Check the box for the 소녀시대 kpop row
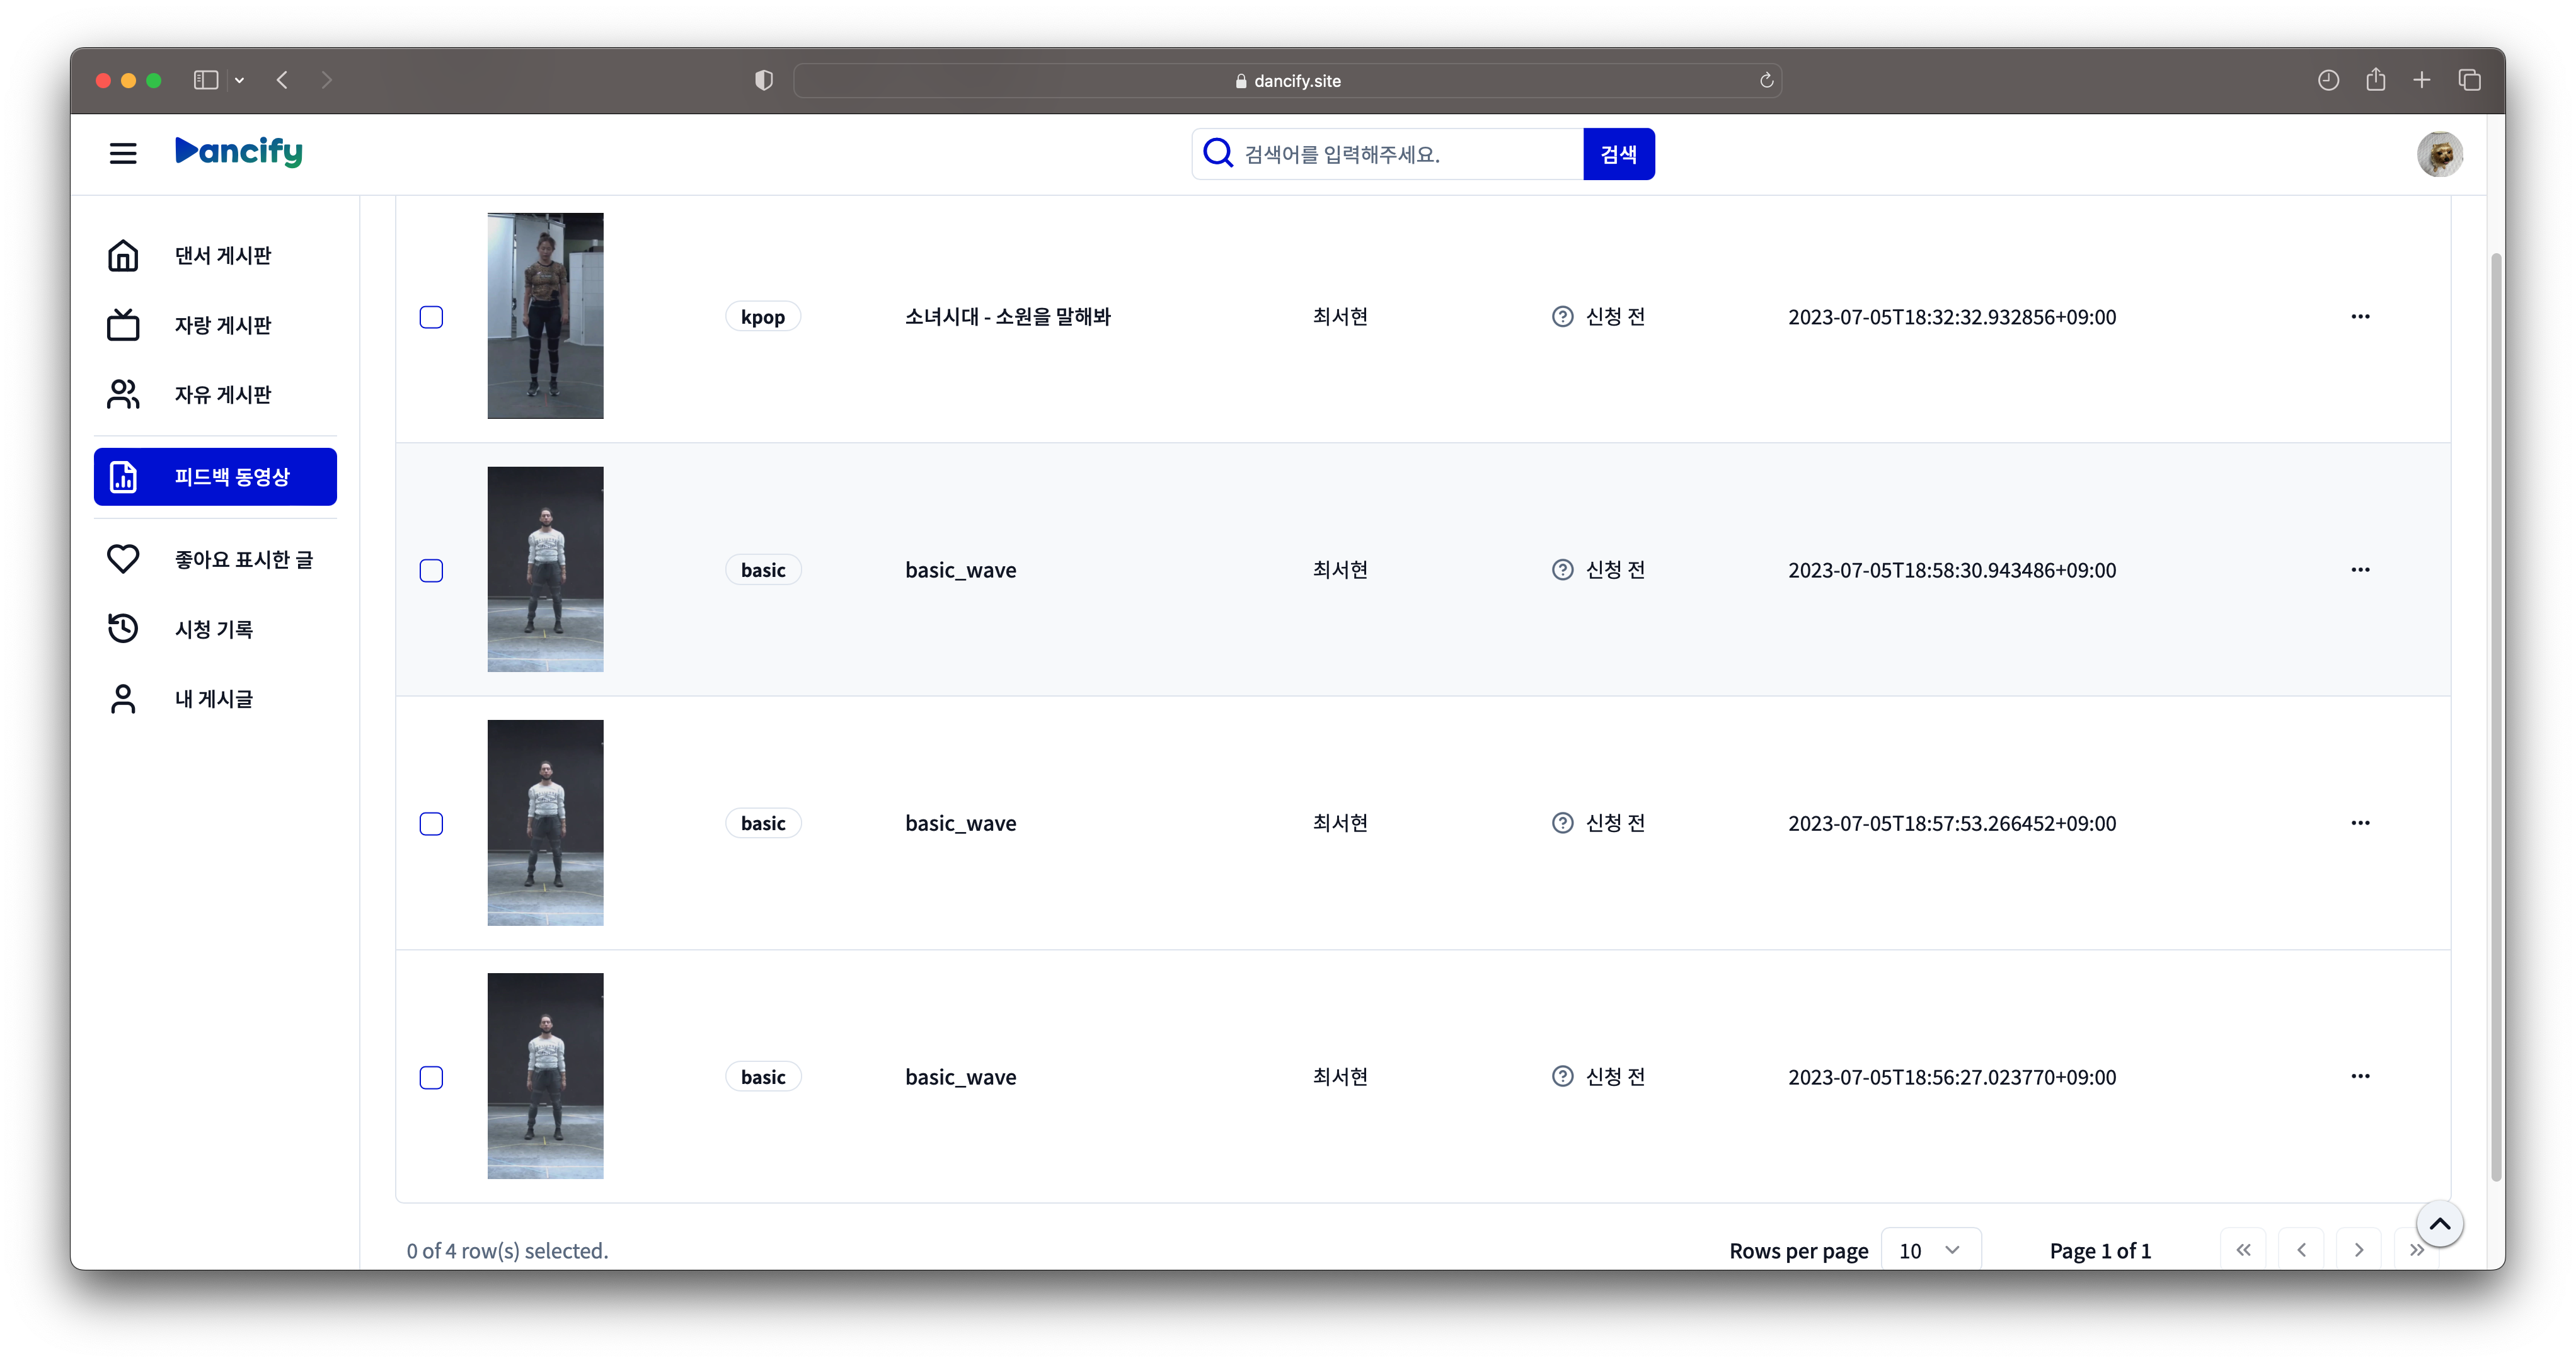Viewport: 2576px width, 1363px height. [431, 318]
